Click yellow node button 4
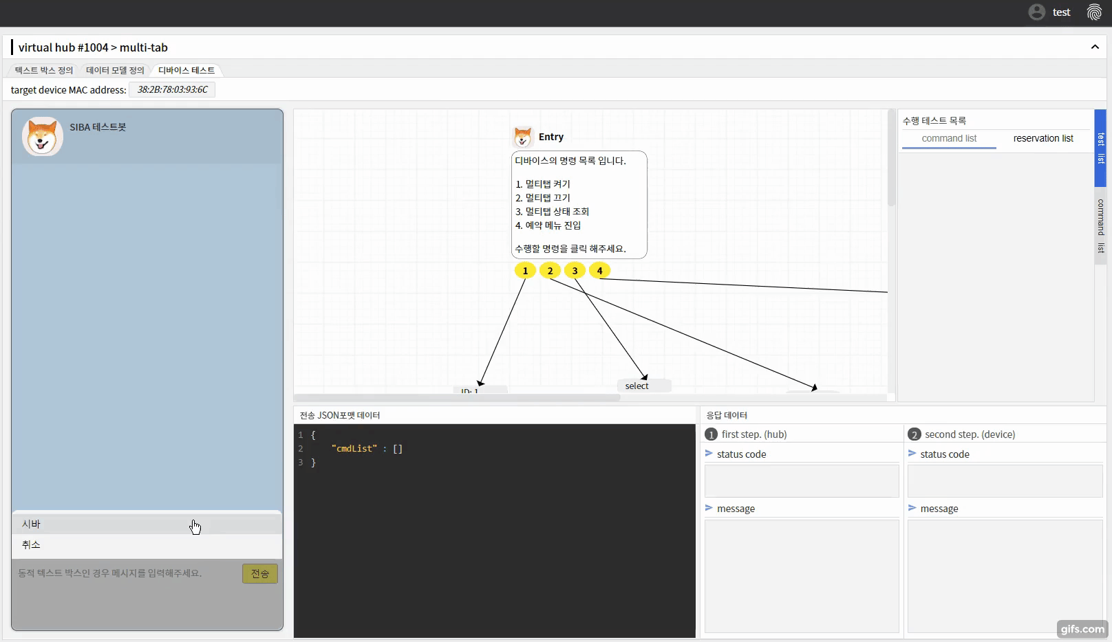The height and width of the screenshot is (642, 1112). pos(599,271)
